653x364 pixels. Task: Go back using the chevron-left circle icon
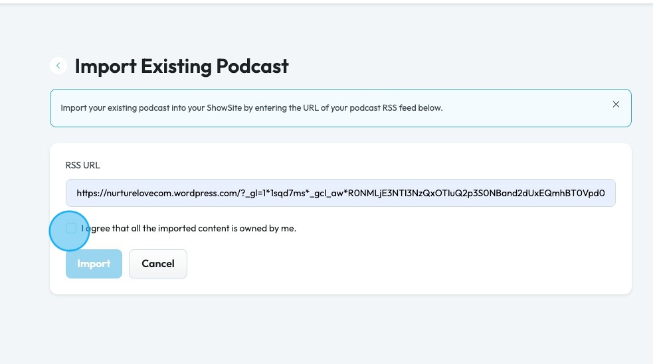(58, 66)
